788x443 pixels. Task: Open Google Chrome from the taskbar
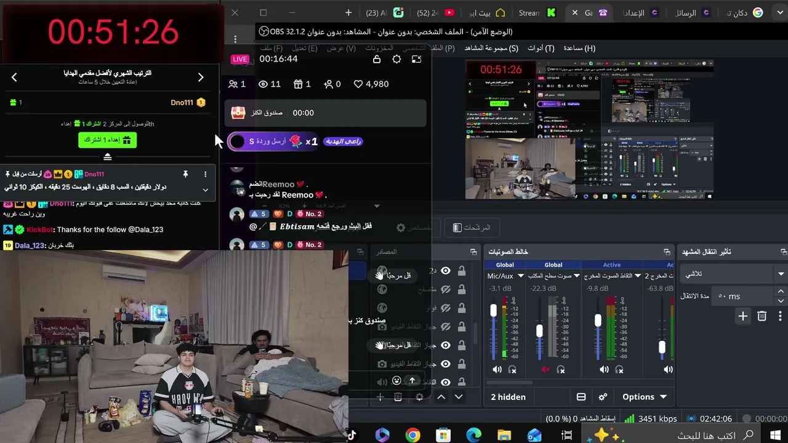pyautogui.click(x=412, y=435)
